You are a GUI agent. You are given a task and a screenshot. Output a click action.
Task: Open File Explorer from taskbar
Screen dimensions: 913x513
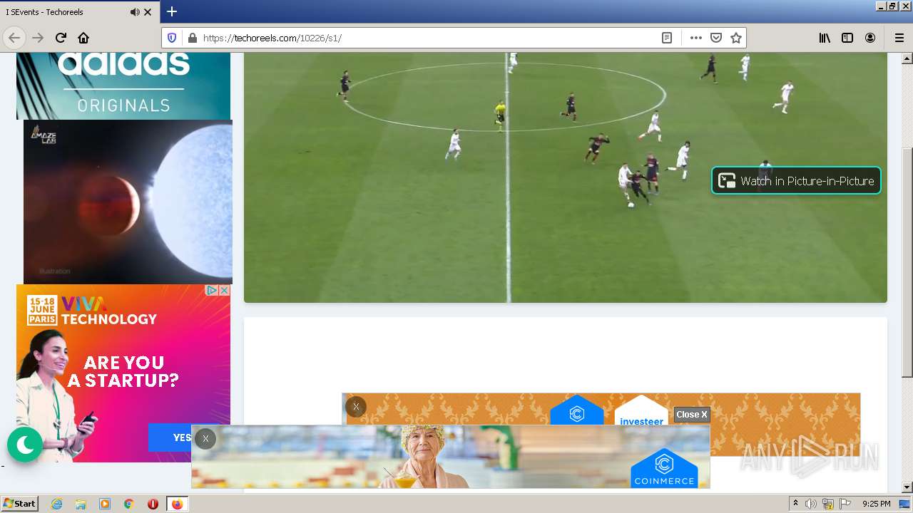pos(81,504)
